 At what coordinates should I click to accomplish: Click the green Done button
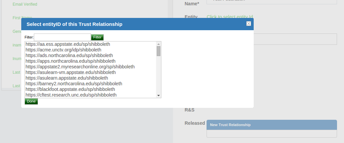click(31, 101)
